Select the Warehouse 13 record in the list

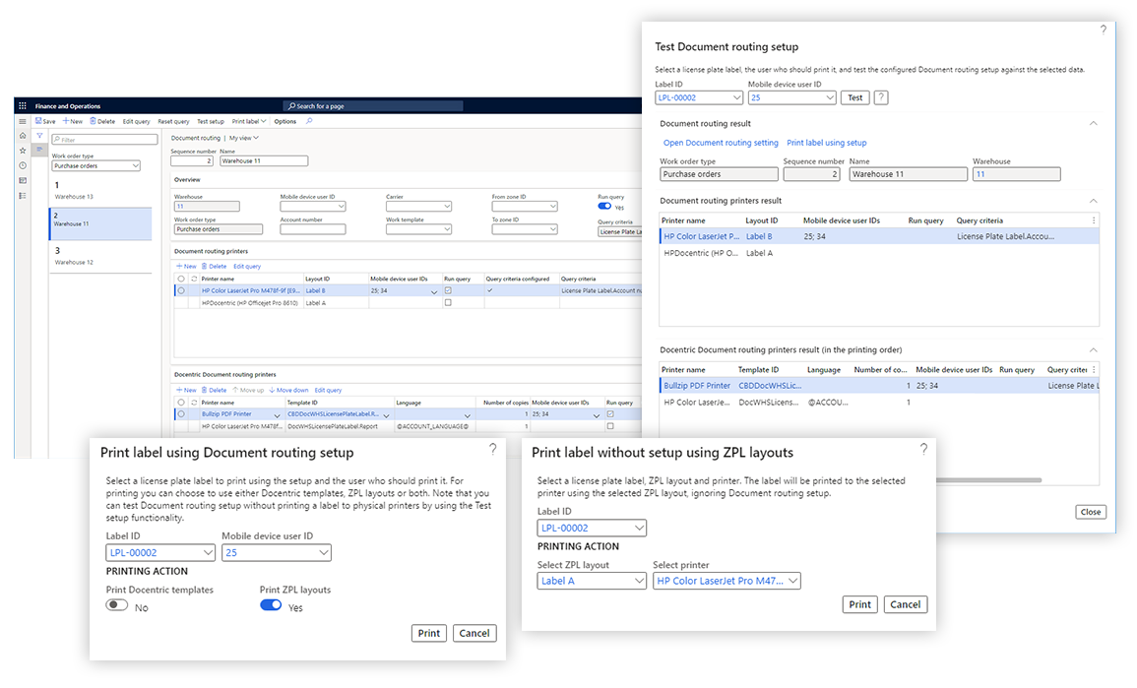pos(101,190)
